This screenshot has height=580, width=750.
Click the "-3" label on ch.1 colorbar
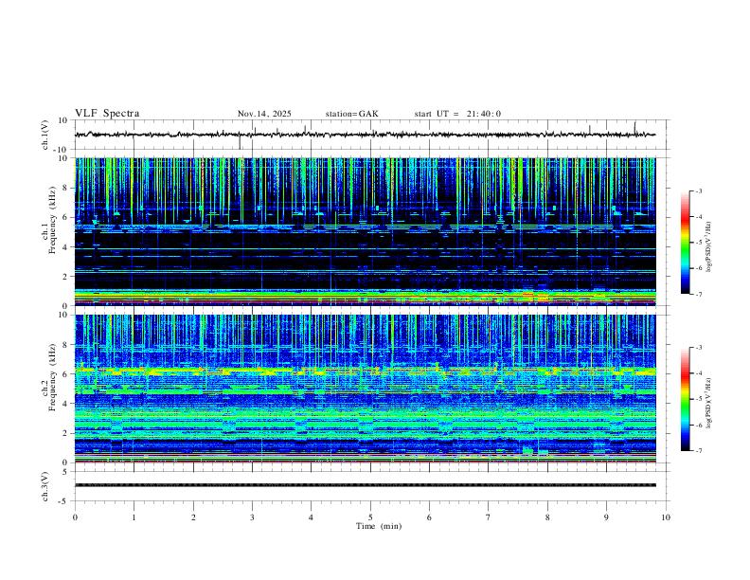click(x=699, y=190)
